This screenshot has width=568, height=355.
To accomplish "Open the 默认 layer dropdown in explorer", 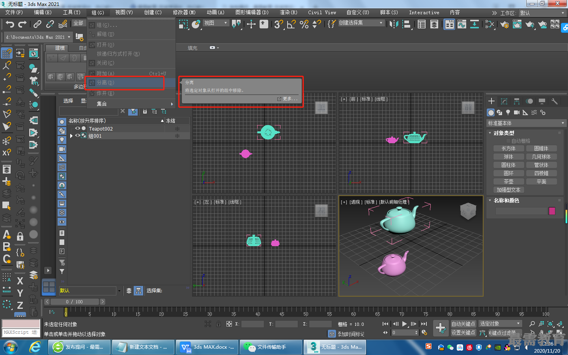I will tap(90, 291).
